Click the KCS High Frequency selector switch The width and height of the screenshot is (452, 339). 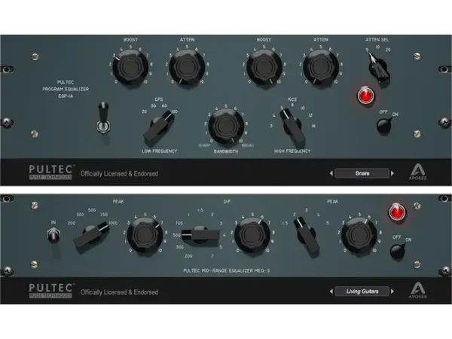click(x=292, y=127)
